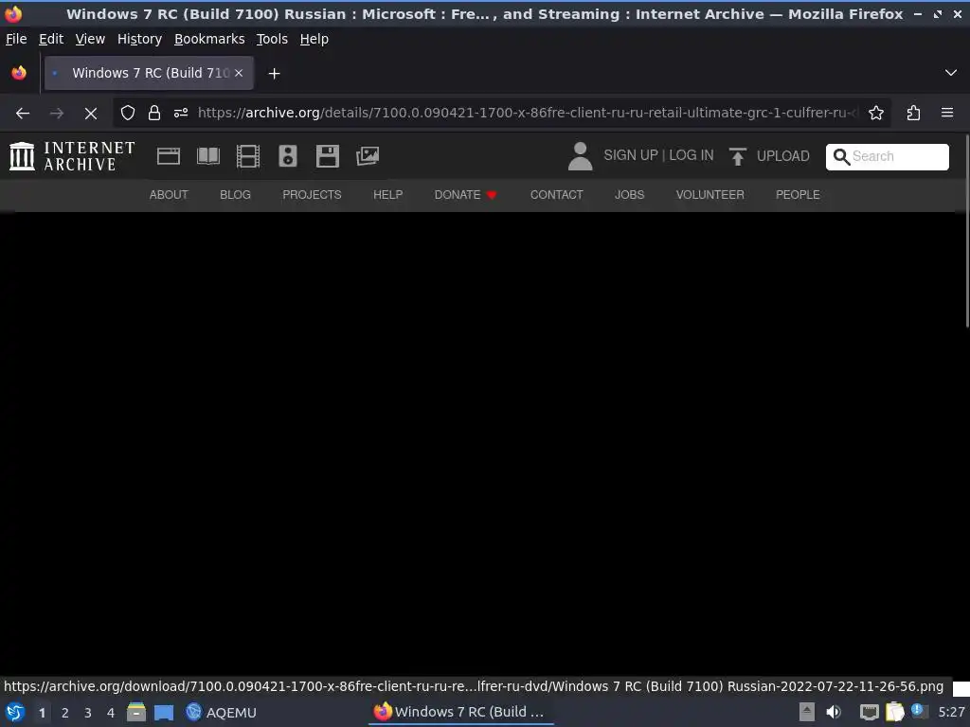Open the ABOUT page link
The height and width of the screenshot is (727, 970).
point(169,195)
